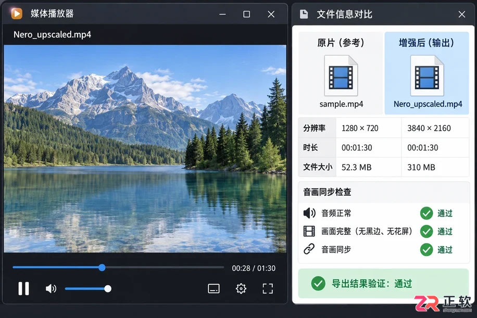Minimize the 媒体播放器 window
The height and width of the screenshot is (318, 477).
[223, 14]
